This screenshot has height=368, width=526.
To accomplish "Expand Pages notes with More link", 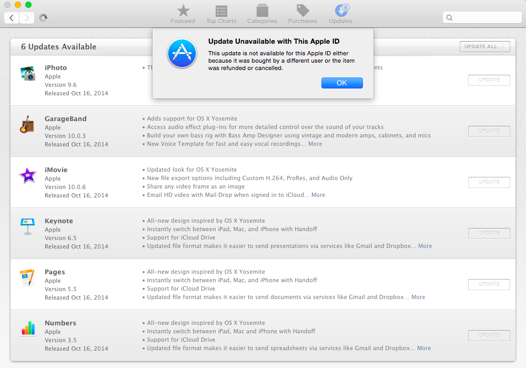I will pyautogui.click(x=418, y=297).
